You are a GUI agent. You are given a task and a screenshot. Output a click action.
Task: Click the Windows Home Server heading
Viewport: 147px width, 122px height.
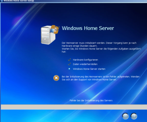point(88,28)
